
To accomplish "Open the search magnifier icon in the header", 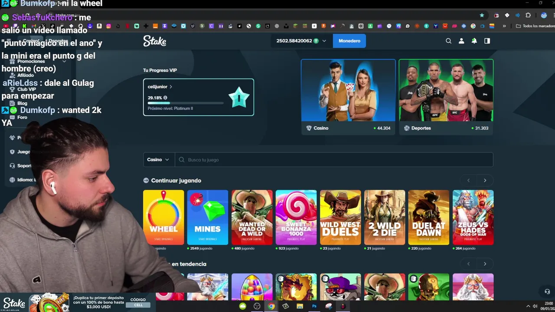I will (449, 41).
